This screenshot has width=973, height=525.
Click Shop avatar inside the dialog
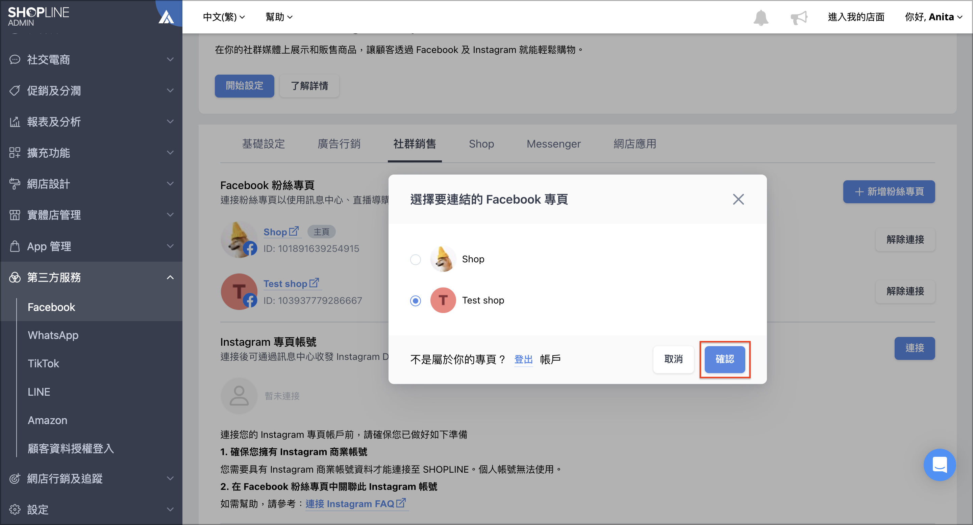pos(443,259)
